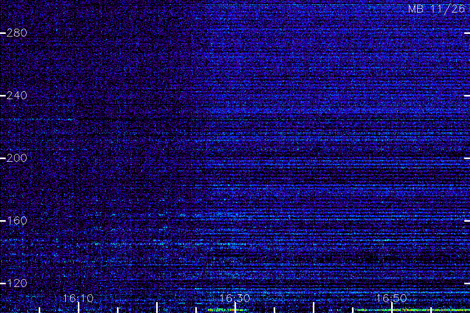
Task: Click the 200 frequency axis label
Action: pos(17,158)
